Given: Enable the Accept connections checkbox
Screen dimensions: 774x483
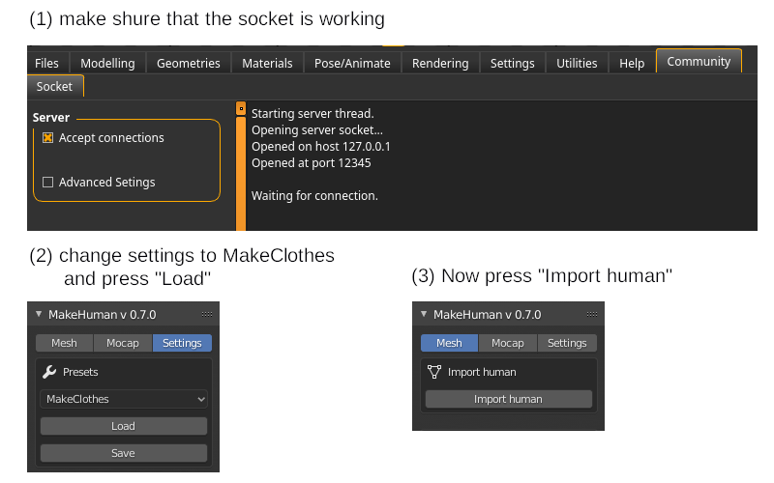Looking at the screenshot, I should (47, 138).
